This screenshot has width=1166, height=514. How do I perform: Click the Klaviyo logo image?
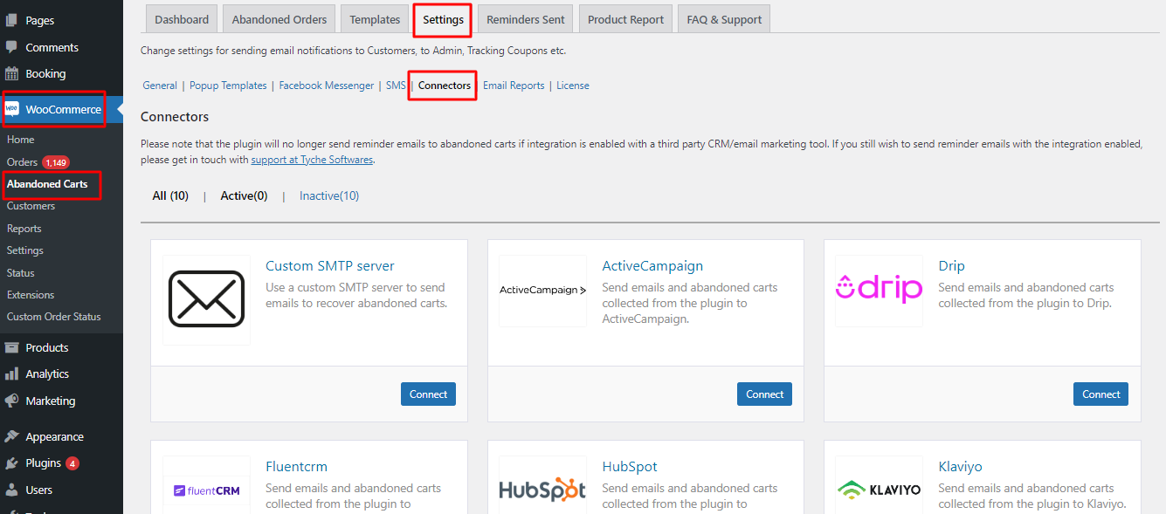(879, 490)
